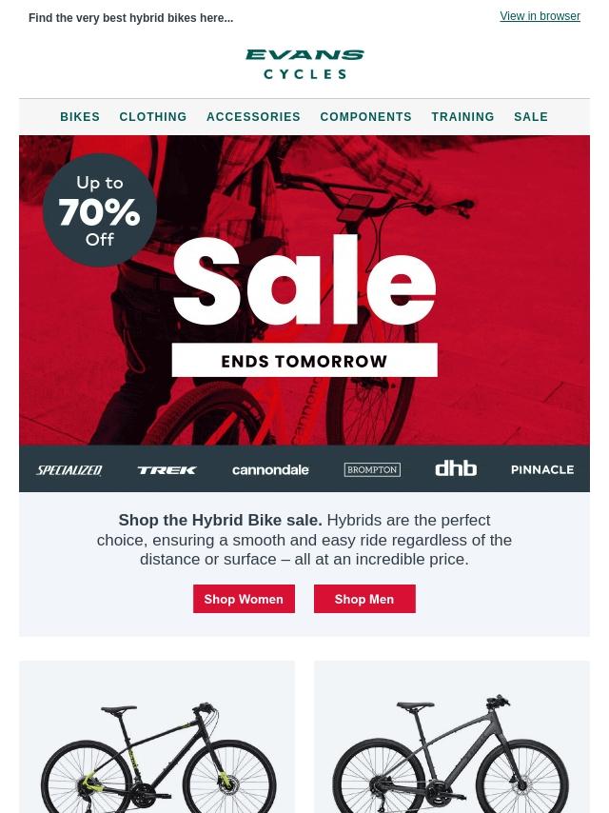Click the Trek brand logo

pos(167,469)
